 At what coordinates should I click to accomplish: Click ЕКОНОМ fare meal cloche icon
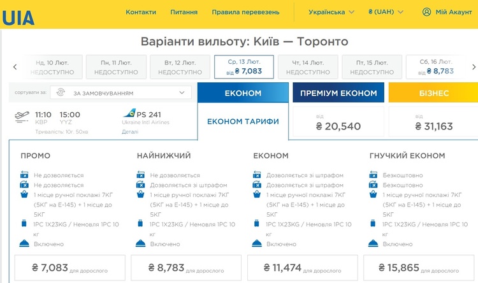(x=257, y=243)
